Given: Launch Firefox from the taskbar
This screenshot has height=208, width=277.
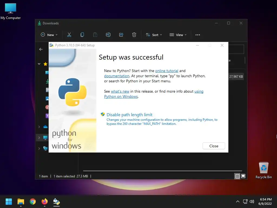Looking at the screenshot, I should [45, 201].
